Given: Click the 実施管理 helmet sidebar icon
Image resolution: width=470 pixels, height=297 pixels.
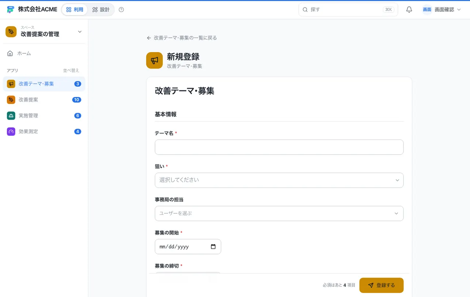Looking at the screenshot, I should pos(11,116).
